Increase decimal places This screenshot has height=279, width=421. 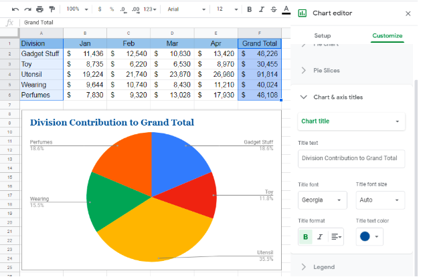(136, 9)
